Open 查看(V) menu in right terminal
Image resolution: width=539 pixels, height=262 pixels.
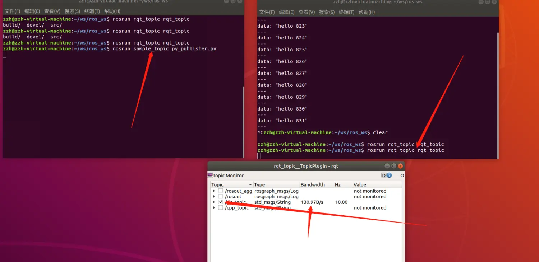[x=307, y=12]
